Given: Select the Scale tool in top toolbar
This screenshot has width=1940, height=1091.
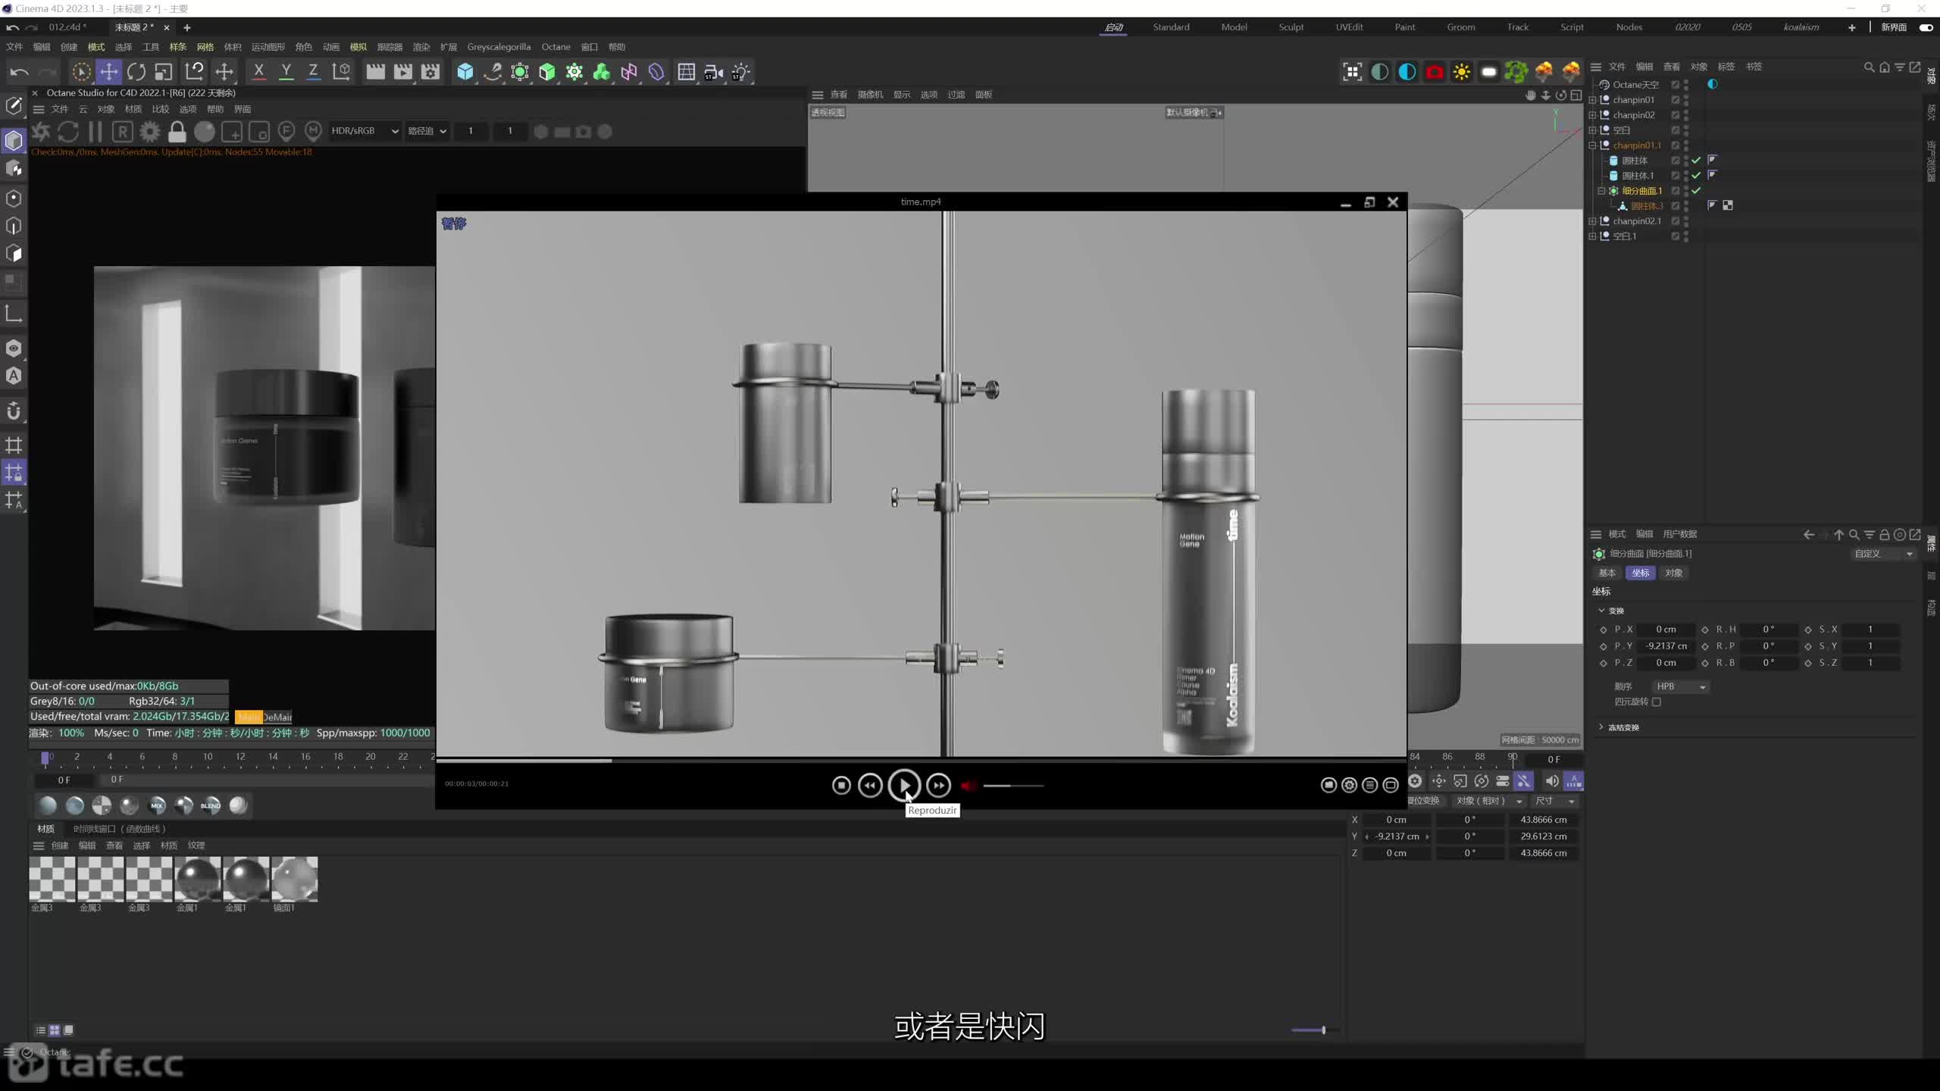Looking at the screenshot, I should click(x=164, y=72).
